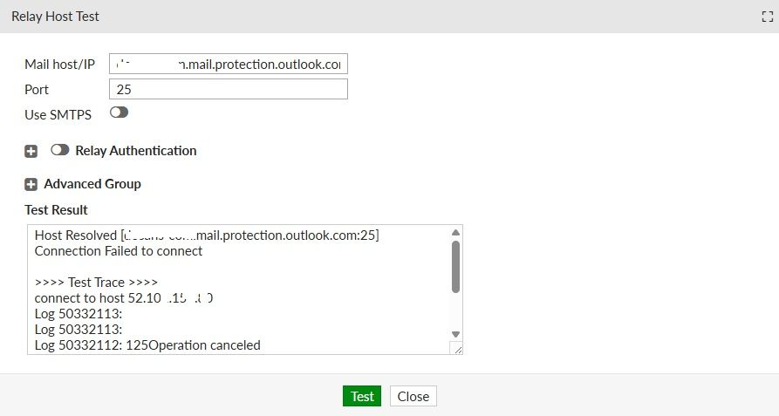Click the "Connection Failed to connect" line
The width and height of the screenshot is (779, 416).
click(119, 251)
